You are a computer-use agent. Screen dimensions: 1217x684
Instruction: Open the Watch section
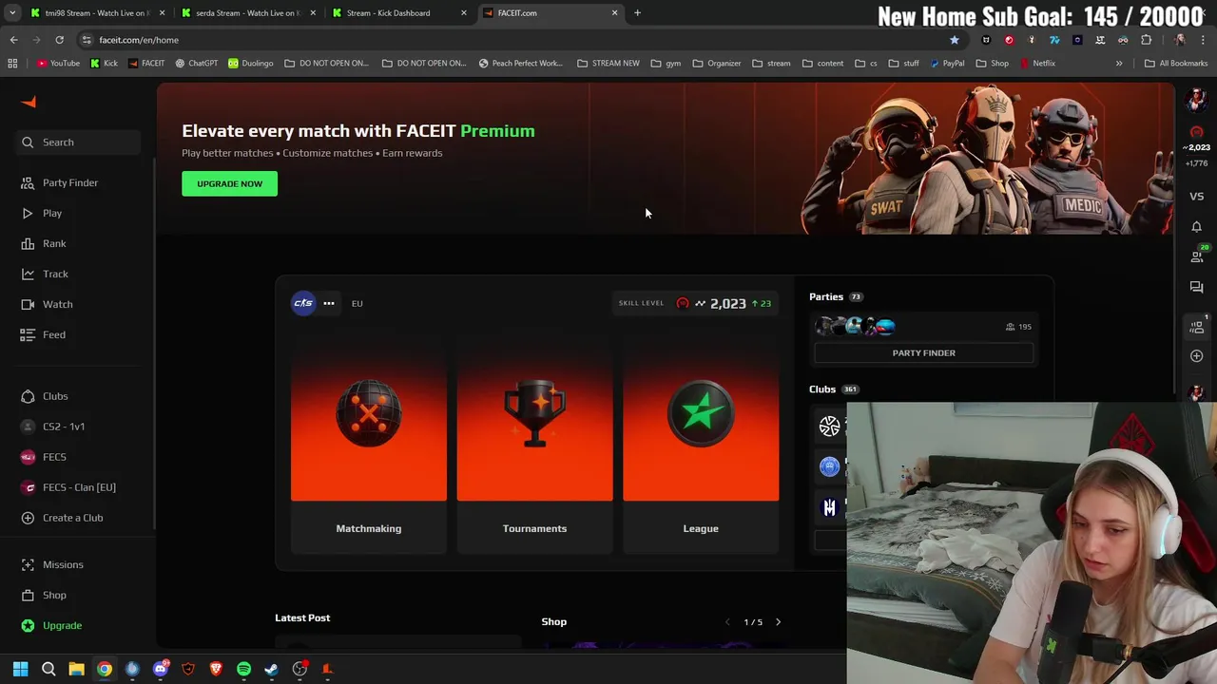pos(47,304)
